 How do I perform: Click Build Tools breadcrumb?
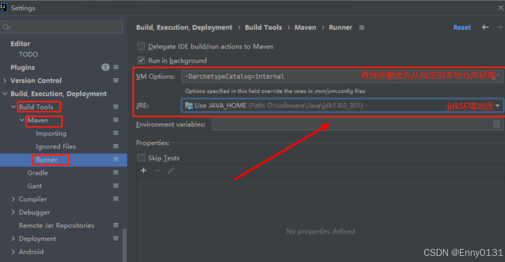click(263, 27)
